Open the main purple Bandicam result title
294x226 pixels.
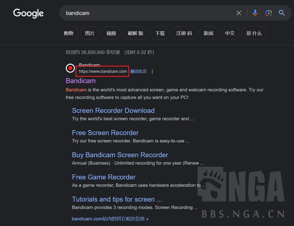(81, 81)
